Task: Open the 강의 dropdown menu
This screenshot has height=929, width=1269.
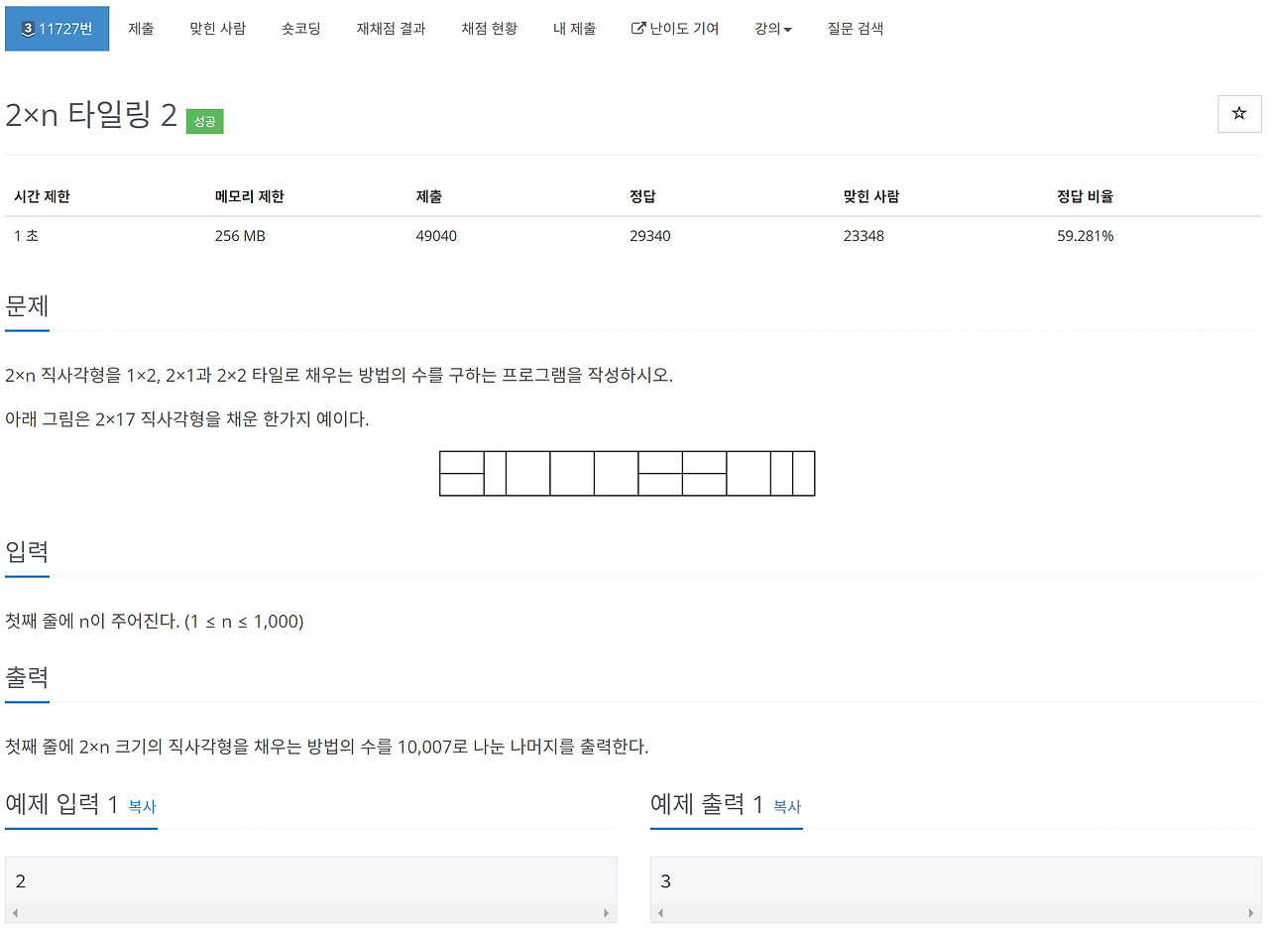Action: pyautogui.click(x=772, y=29)
